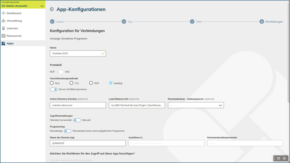The image size is (290, 163).
Task: Open Apps in the left navigation
Action: point(10,43)
